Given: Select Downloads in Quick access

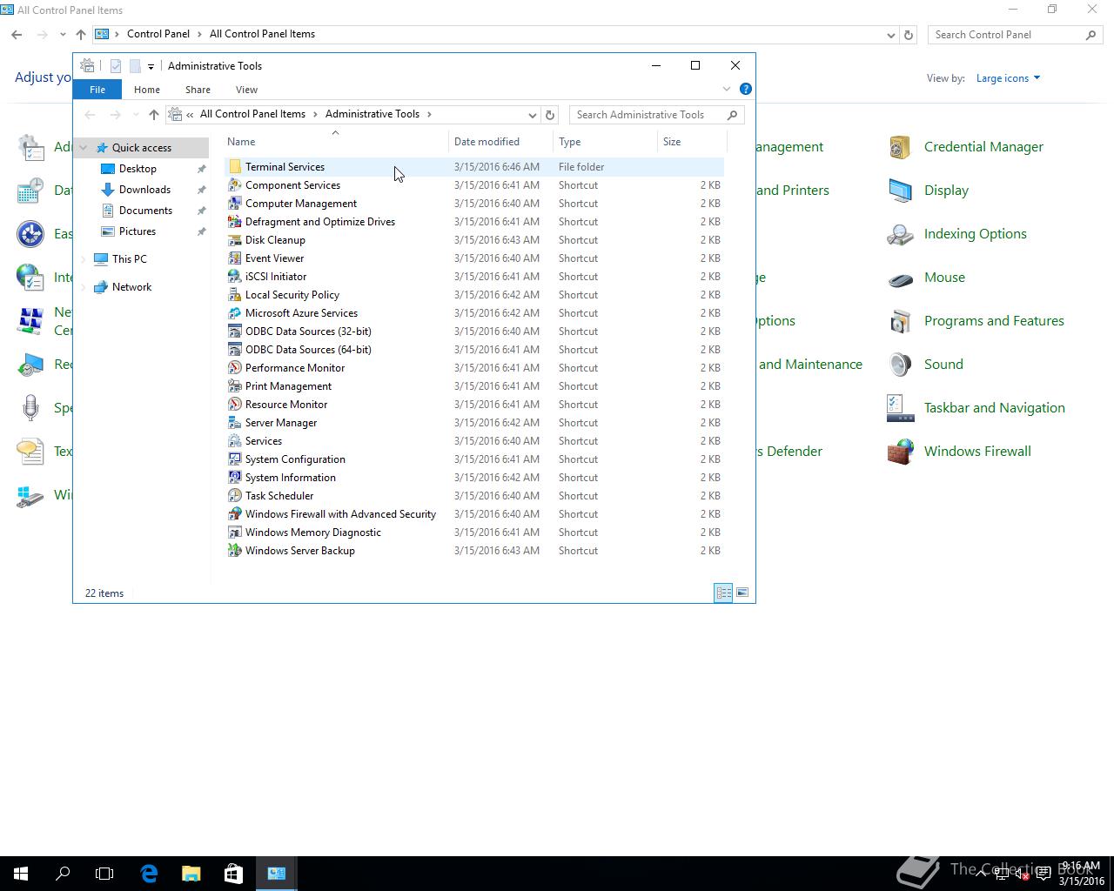Looking at the screenshot, I should click(x=144, y=190).
